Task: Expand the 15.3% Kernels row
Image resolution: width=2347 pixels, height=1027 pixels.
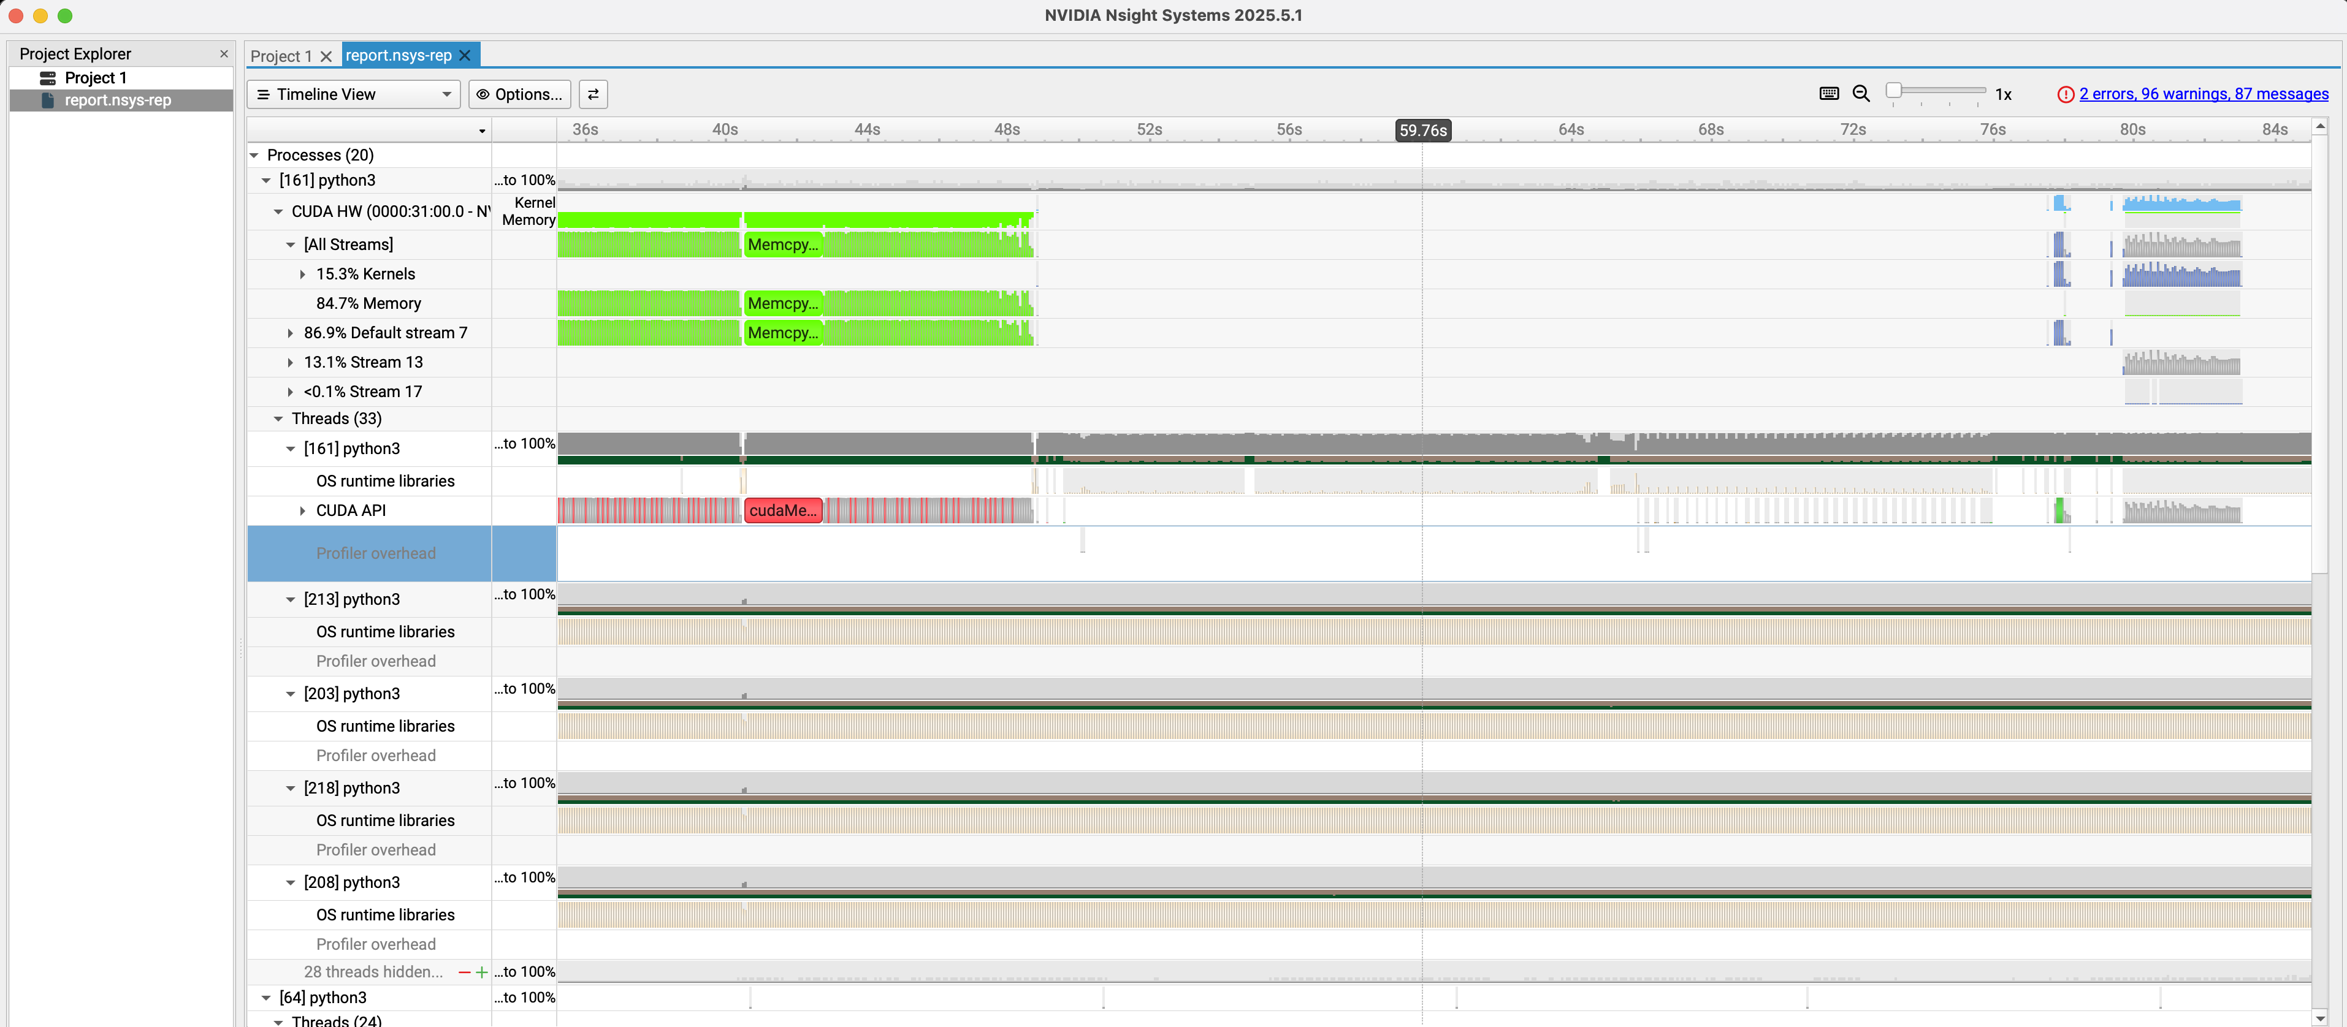Action: [302, 274]
